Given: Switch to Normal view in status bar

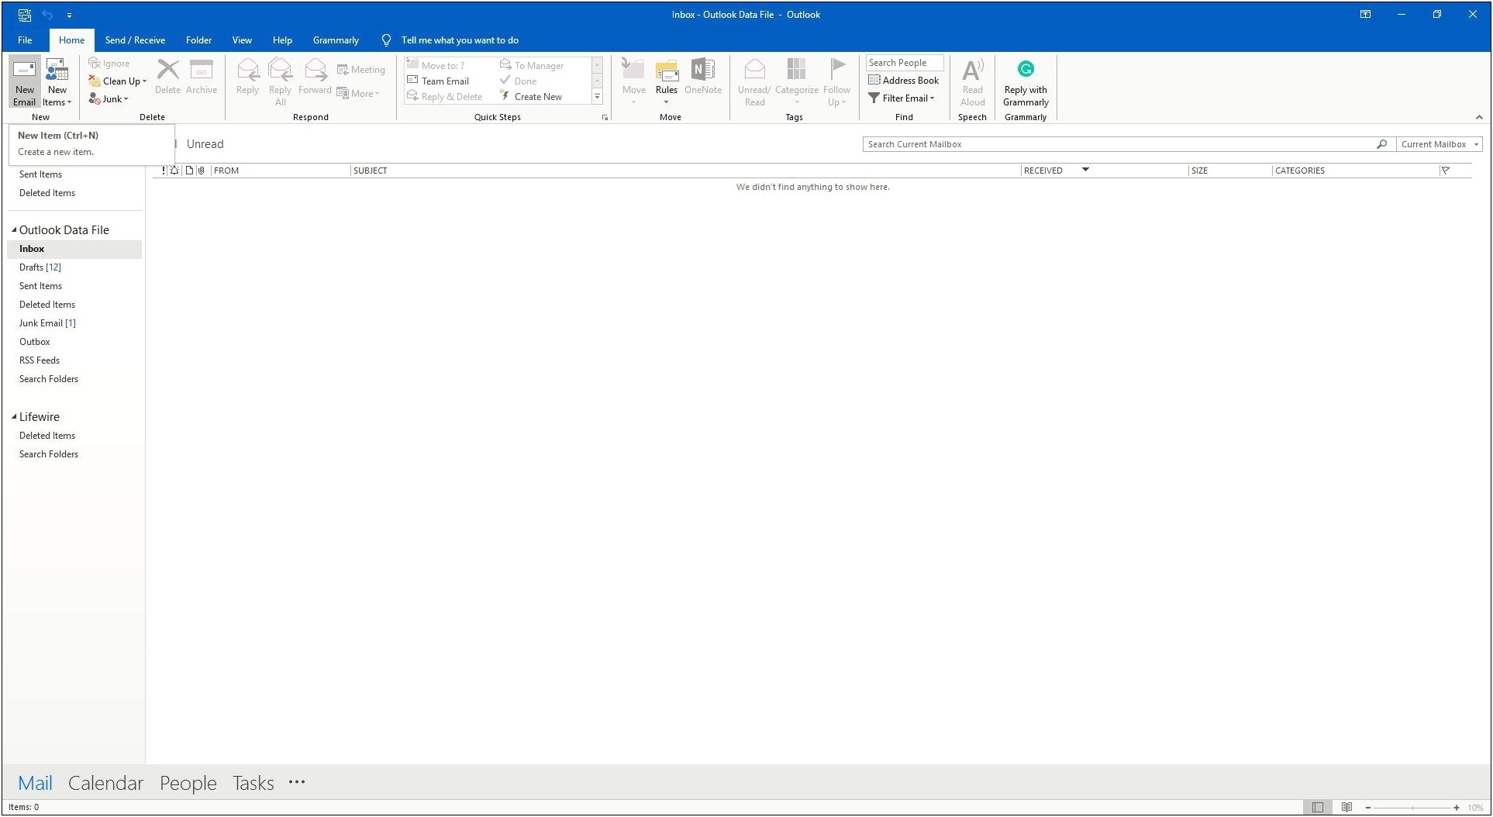Looking at the screenshot, I should [x=1318, y=808].
